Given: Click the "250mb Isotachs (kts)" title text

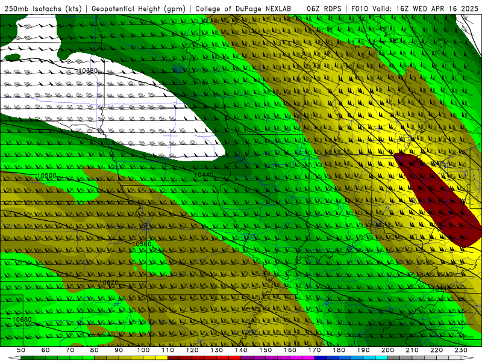Looking at the screenshot, I should click(43, 9).
